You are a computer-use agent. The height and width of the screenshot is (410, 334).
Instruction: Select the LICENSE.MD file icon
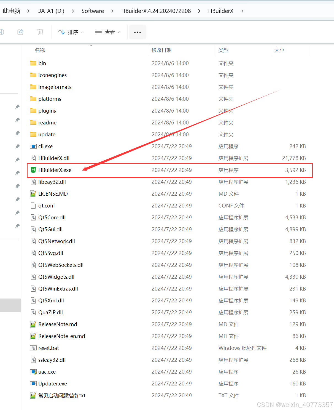click(33, 194)
